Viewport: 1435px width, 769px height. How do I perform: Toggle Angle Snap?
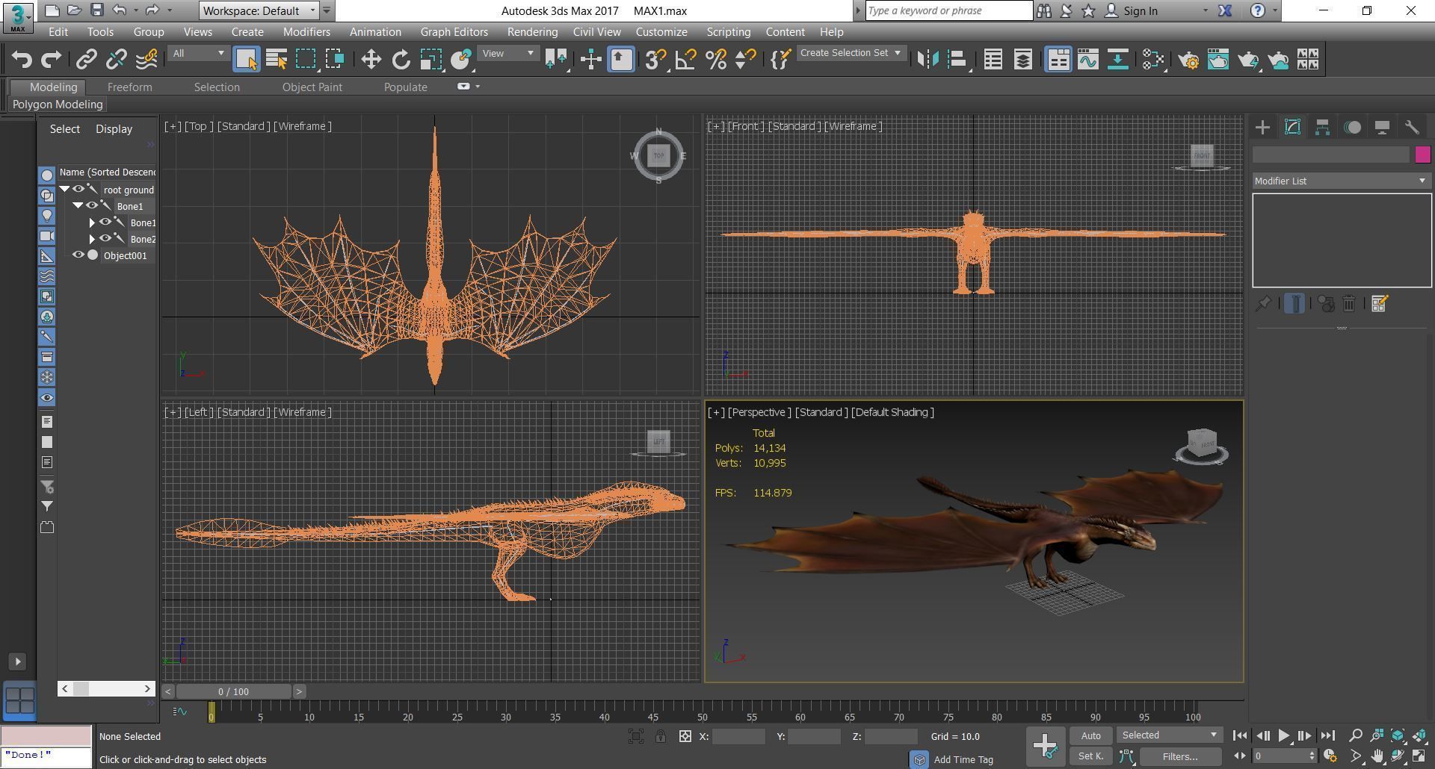click(x=685, y=59)
